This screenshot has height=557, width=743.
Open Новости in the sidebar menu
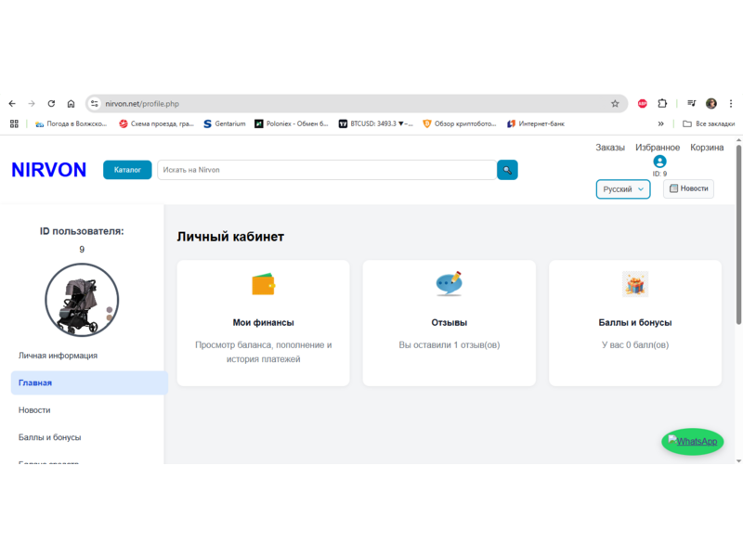pos(34,409)
